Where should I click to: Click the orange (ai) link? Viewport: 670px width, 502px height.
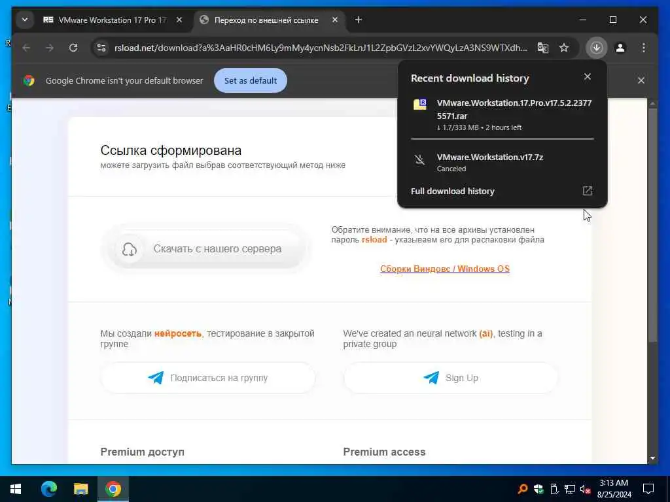pyautogui.click(x=486, y=333)
